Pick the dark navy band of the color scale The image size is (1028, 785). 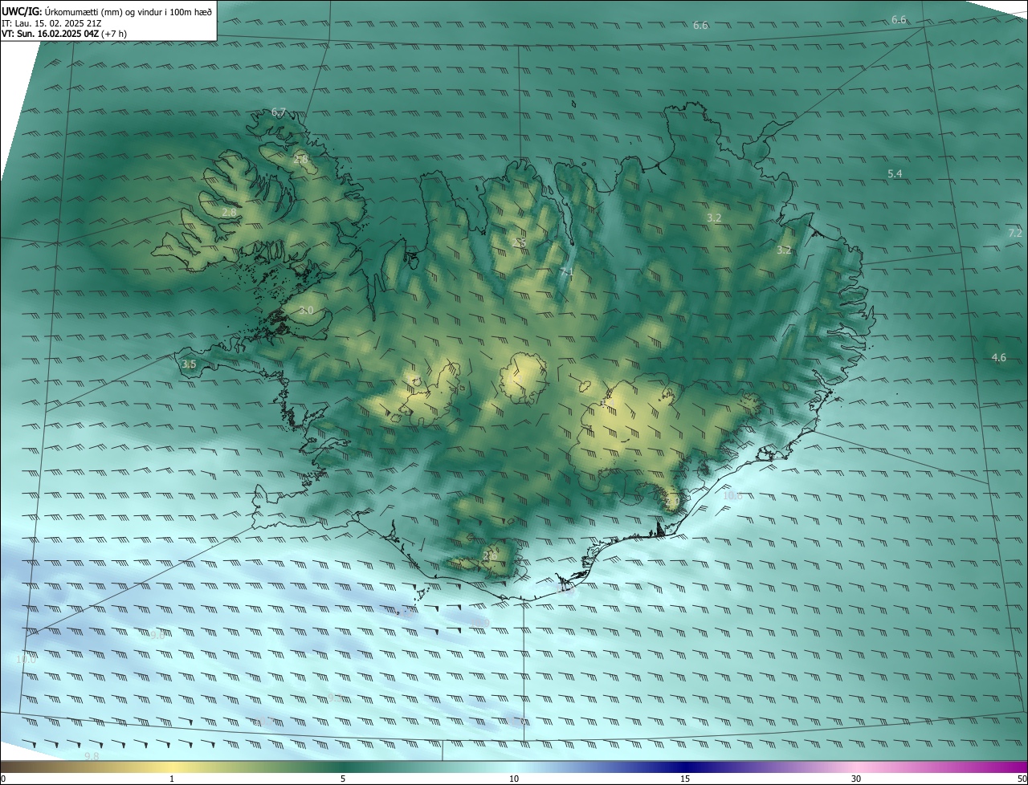point(687,767)
